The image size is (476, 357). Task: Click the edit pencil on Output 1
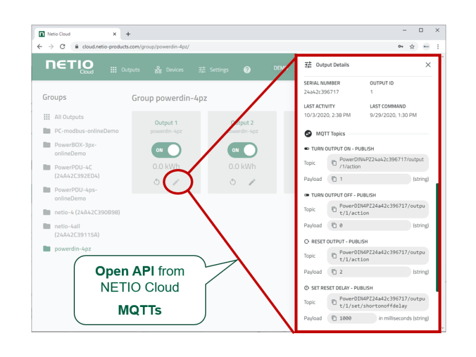click(x=176, y=182)
